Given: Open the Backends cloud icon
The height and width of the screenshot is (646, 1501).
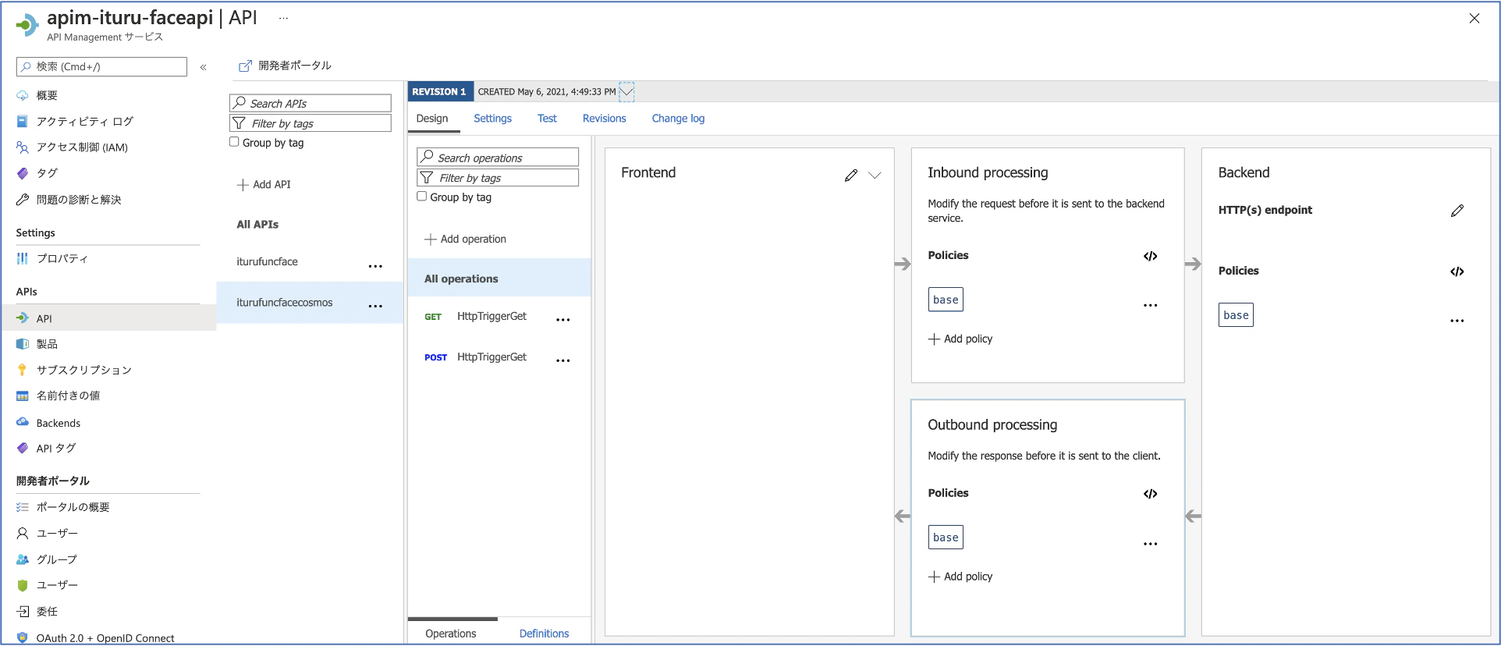Looking at the screenshot, I should 23,423.
